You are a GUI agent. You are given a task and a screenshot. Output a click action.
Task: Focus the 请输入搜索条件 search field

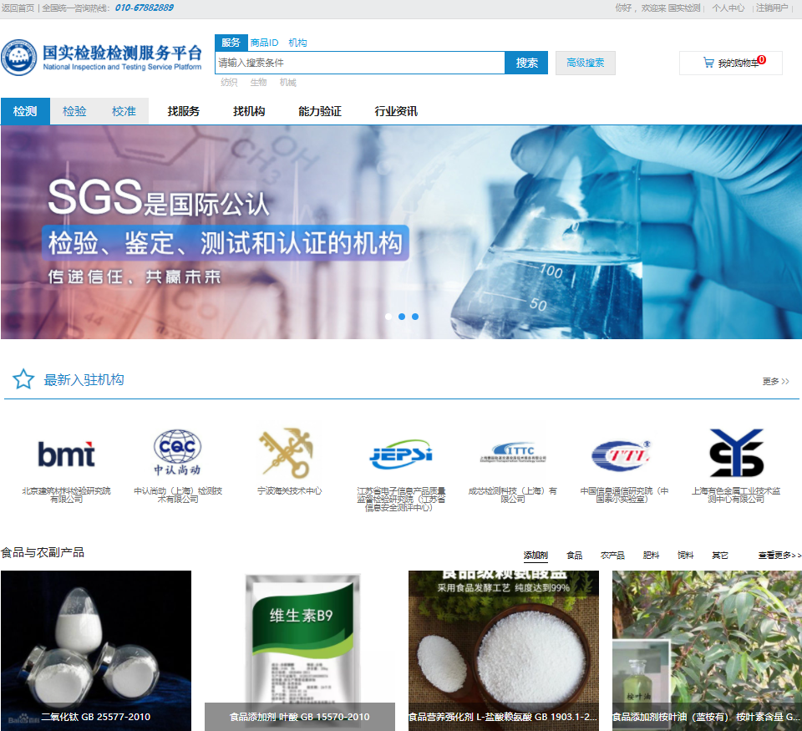click(x=360, y=63)
